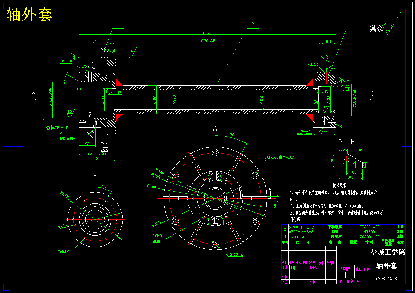Screen dimensions: 415x293
Task: Select the '856±0.5' dimension text
Action: click(x=208, y=41)
